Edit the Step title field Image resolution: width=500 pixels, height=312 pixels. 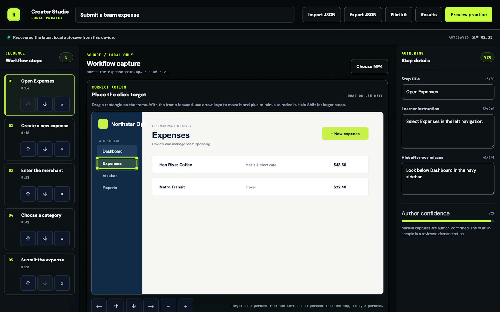pos(448,92)
